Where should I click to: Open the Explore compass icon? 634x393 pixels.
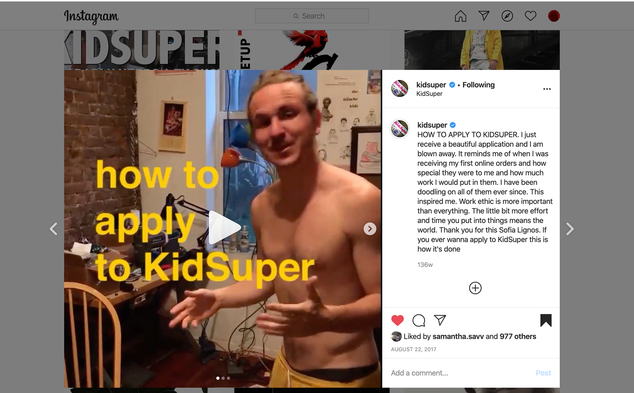507,16
